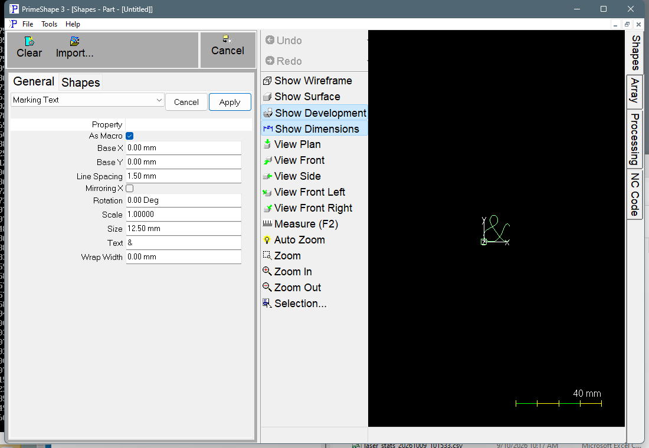649x448 pixels.
Task: Uncheck the As Macro checkbox
Action: pyautogui.click(x=130, y=136)
